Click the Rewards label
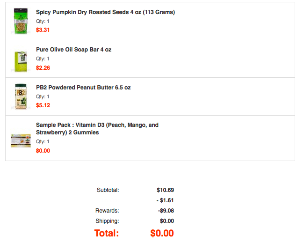The height and width of the screenshot is (243, 297). tap(107, 211)
